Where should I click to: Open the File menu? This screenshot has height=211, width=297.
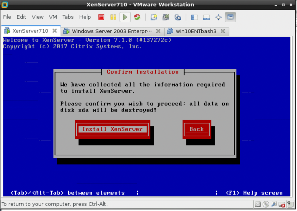[7, 17]
